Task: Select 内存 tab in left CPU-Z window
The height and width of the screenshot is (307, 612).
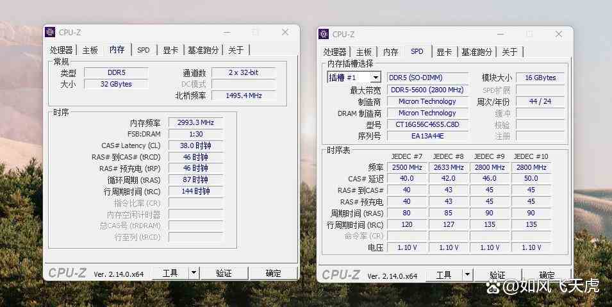Action: click(117, 49)
